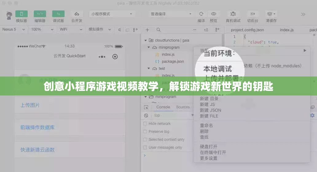Open the 普通编译 compile mode dropdown

pos(171,14)
